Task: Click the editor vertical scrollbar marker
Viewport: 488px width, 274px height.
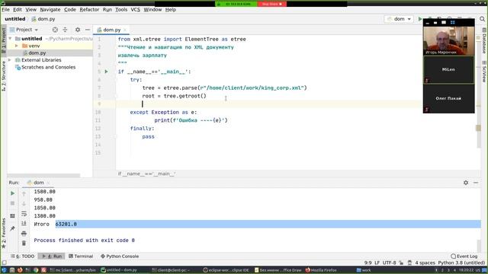Action: pos(478,128)
